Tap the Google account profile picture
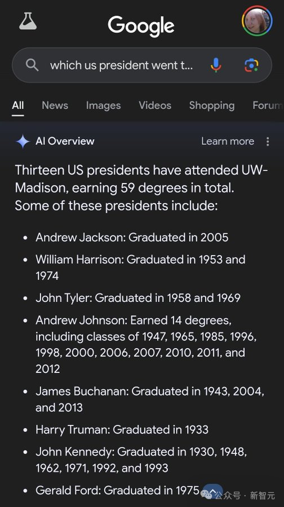The height and width of the screenshot is (507, 284). click(x=257, y=21)
